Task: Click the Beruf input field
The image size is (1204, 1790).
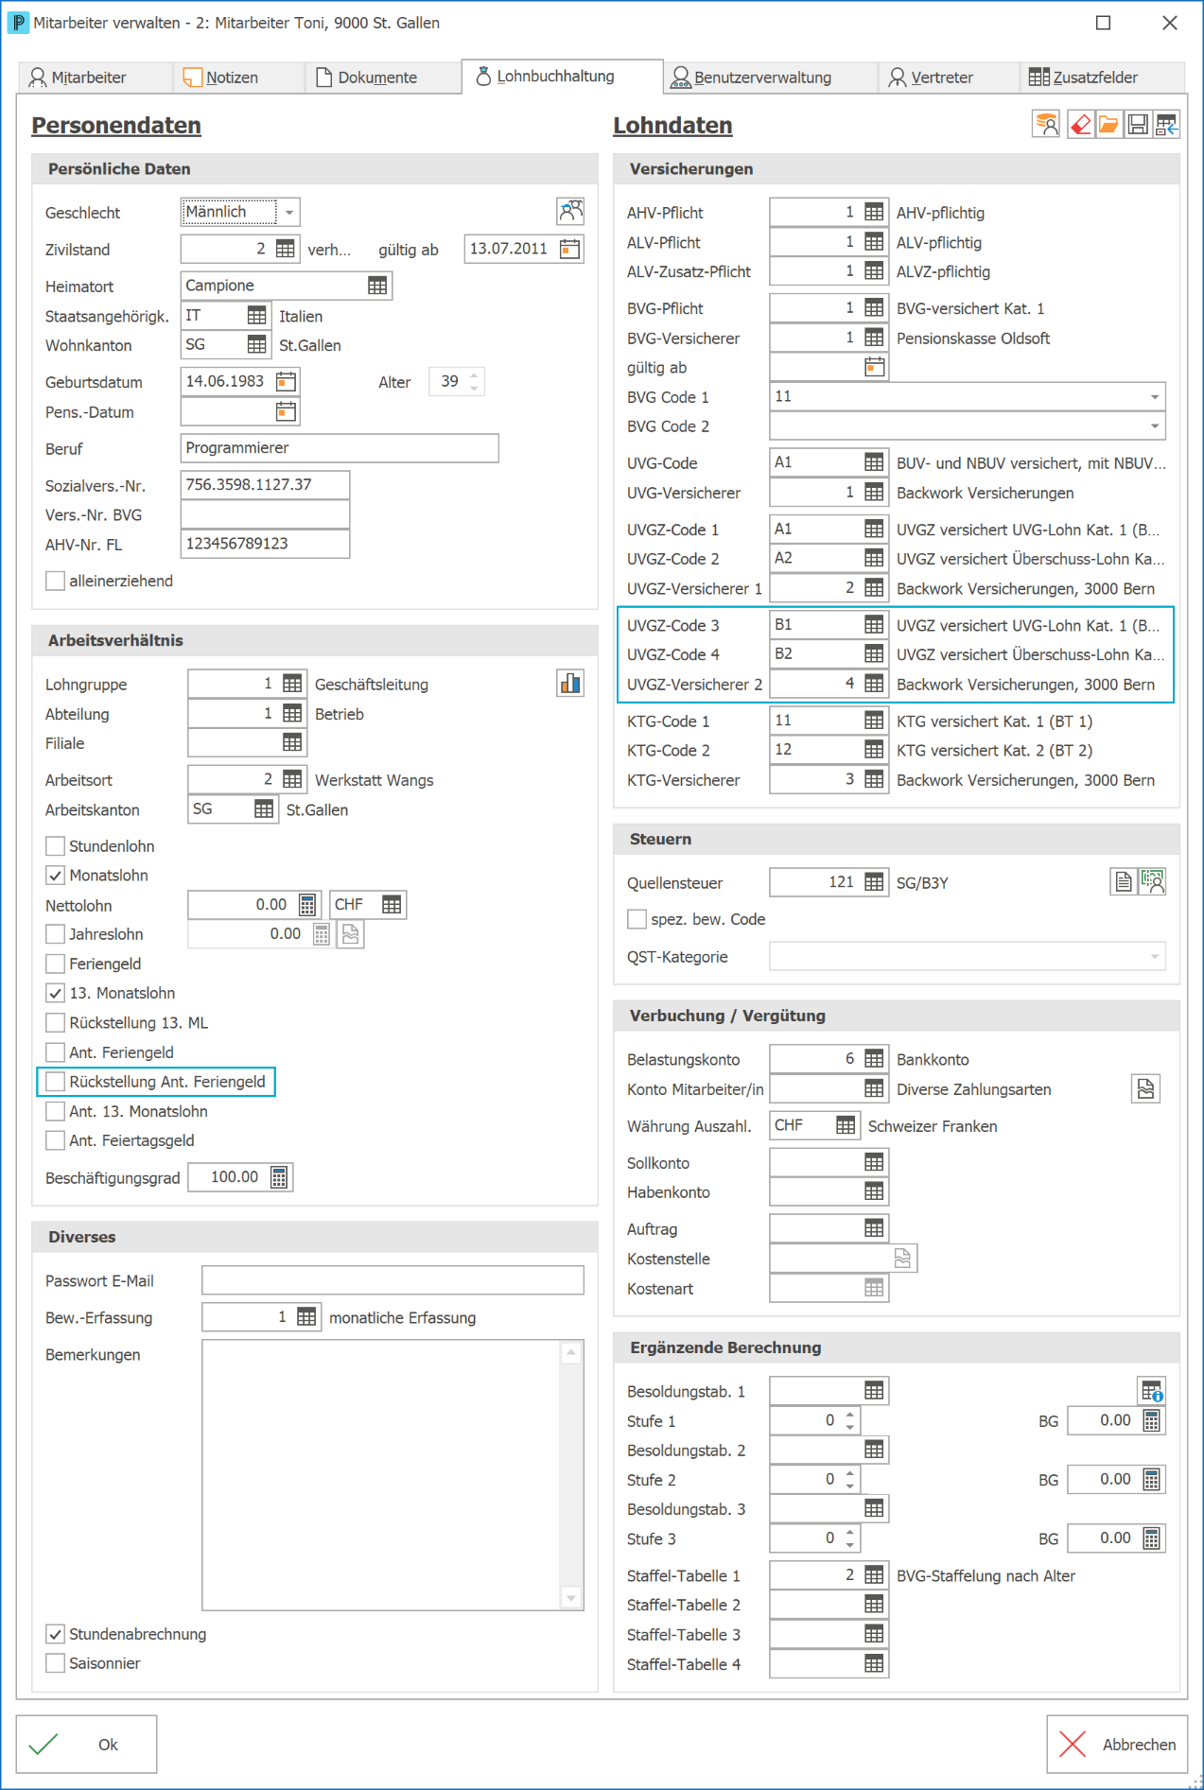Action: 340,448
